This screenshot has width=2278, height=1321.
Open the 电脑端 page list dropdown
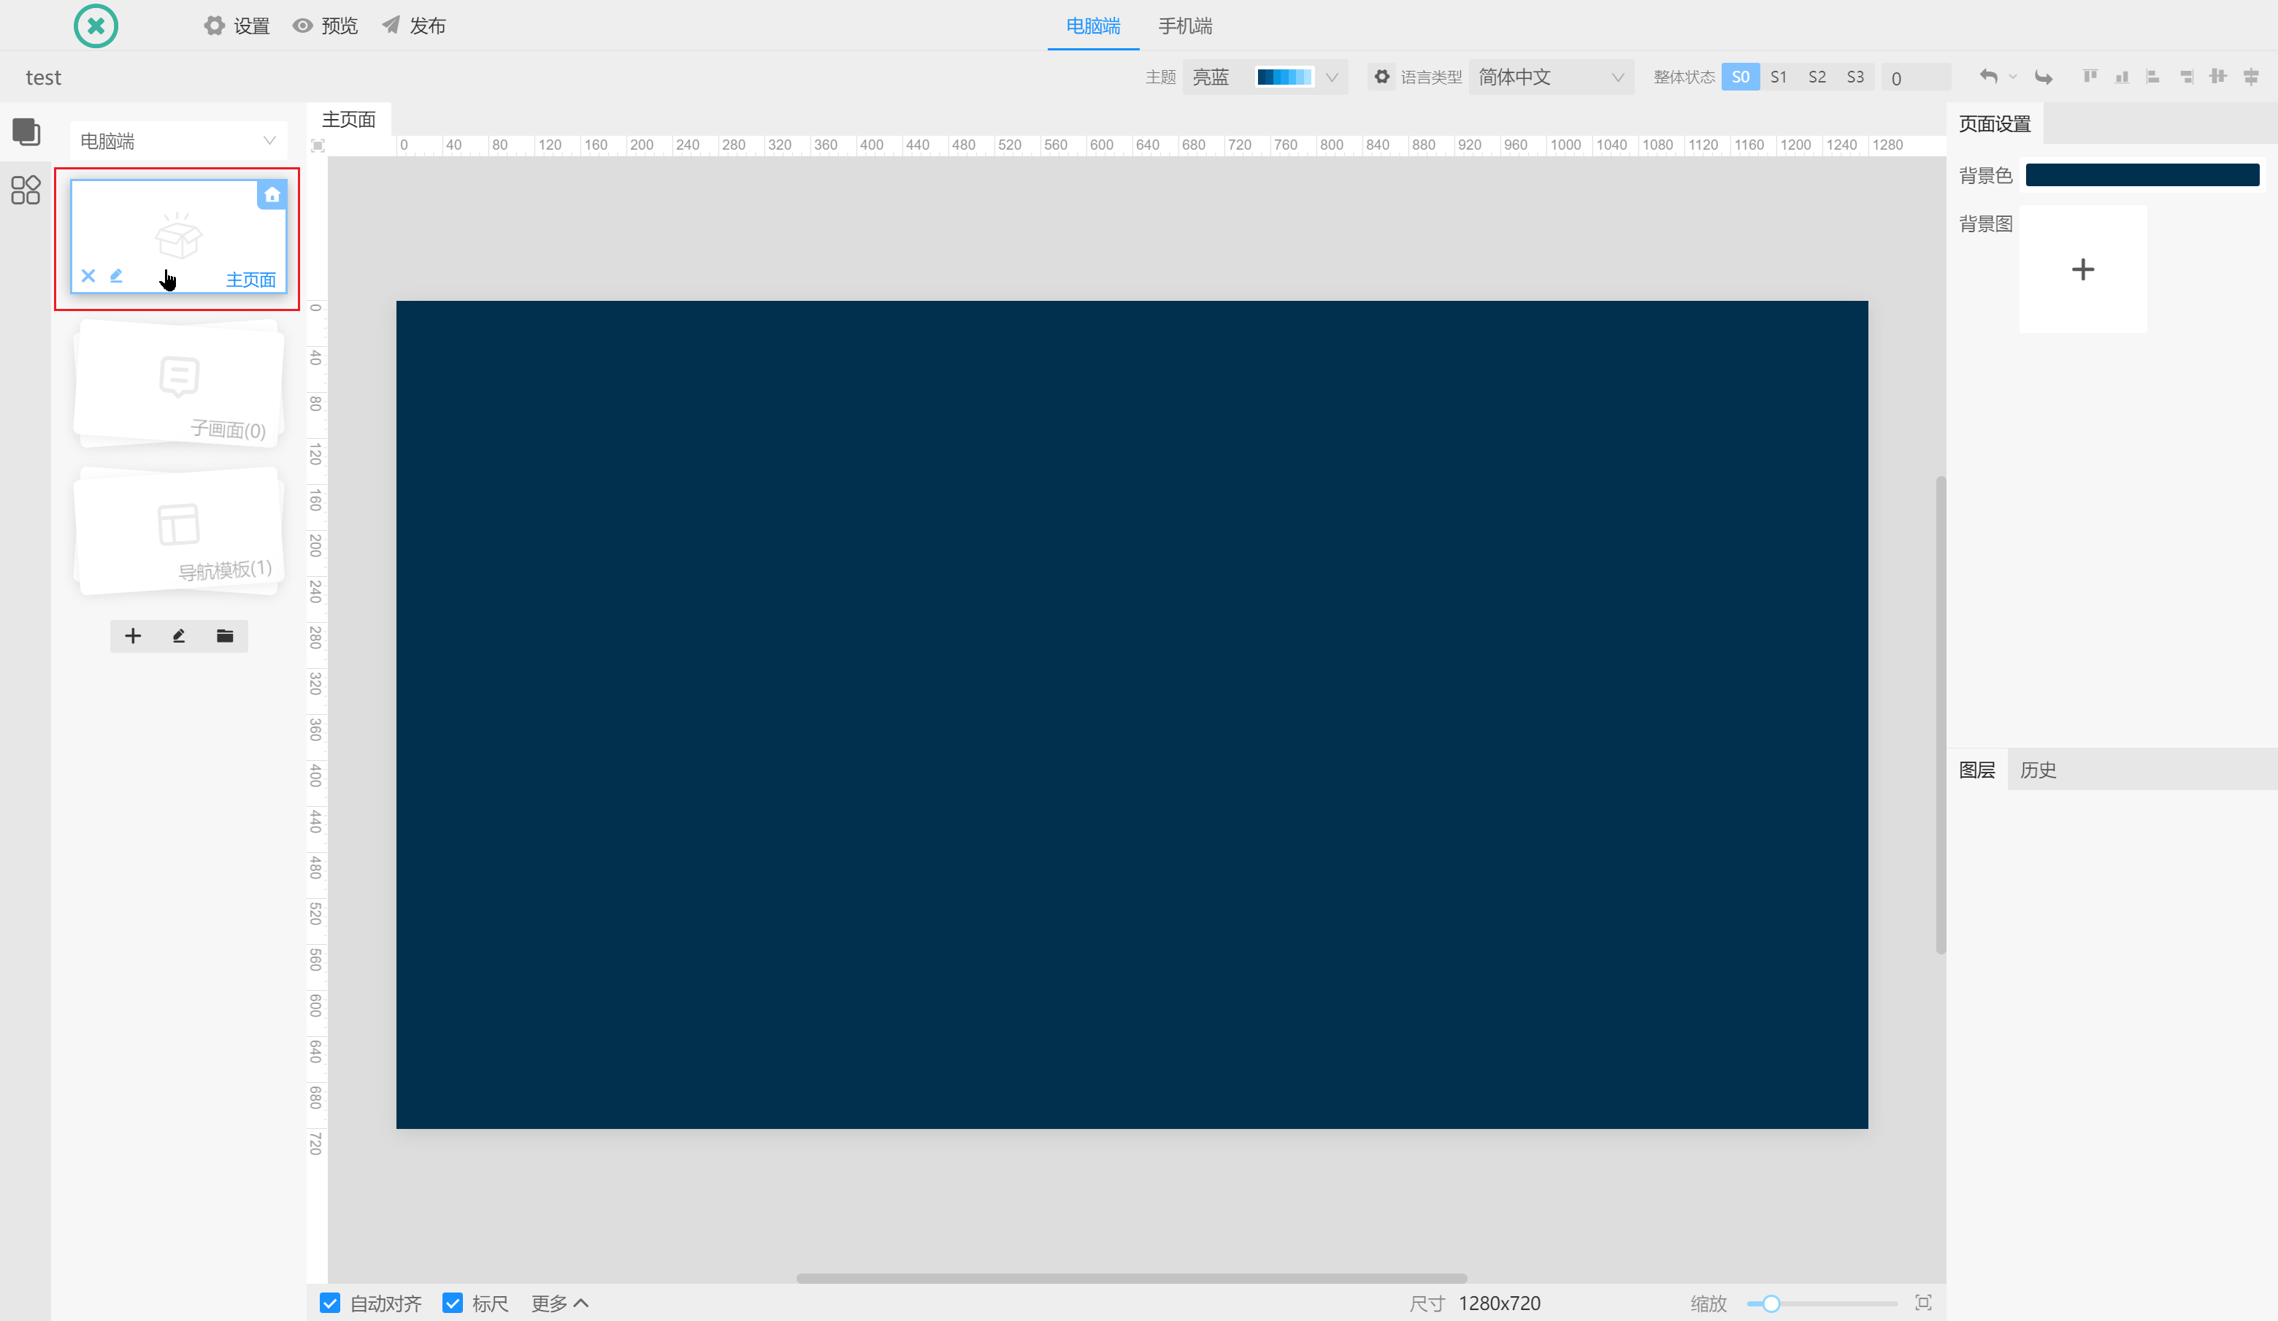point(178,141)
